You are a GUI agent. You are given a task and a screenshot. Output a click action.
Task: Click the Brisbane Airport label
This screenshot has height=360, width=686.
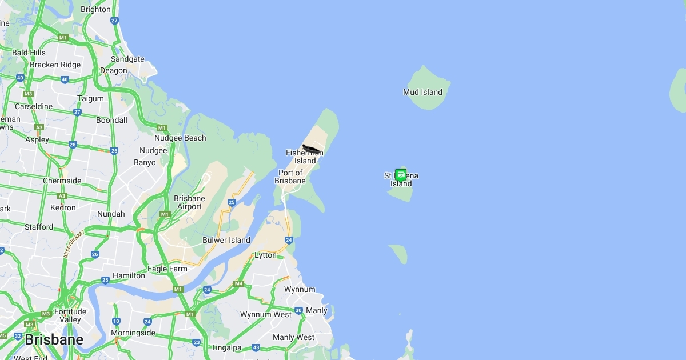tap(189, 203)
